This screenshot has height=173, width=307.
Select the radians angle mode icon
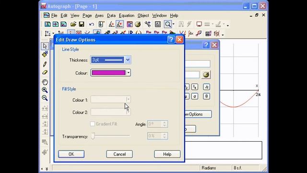click(119, 25)
